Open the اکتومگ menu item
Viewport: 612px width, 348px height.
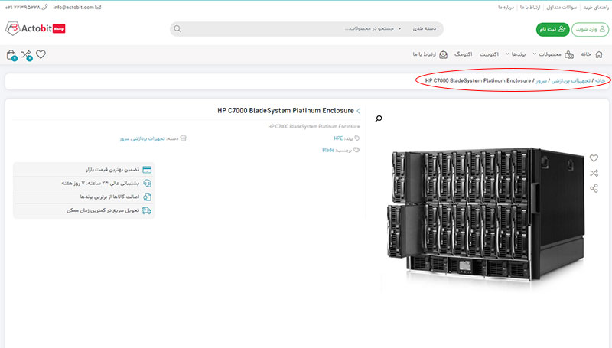[464, 54]
